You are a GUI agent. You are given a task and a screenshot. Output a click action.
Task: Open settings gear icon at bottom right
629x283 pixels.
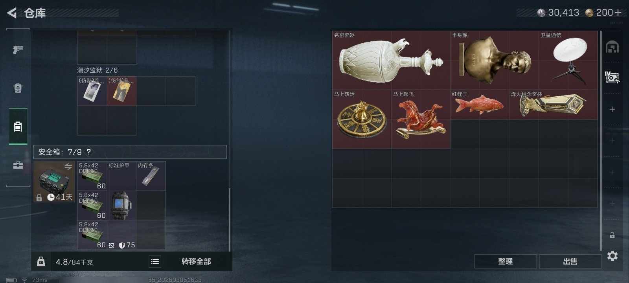point(612,256)
